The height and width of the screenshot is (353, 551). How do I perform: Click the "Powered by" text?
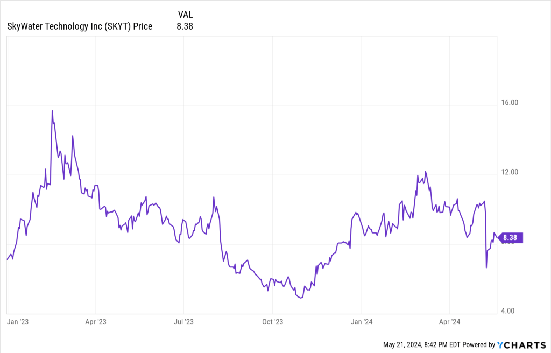[478, 344]
